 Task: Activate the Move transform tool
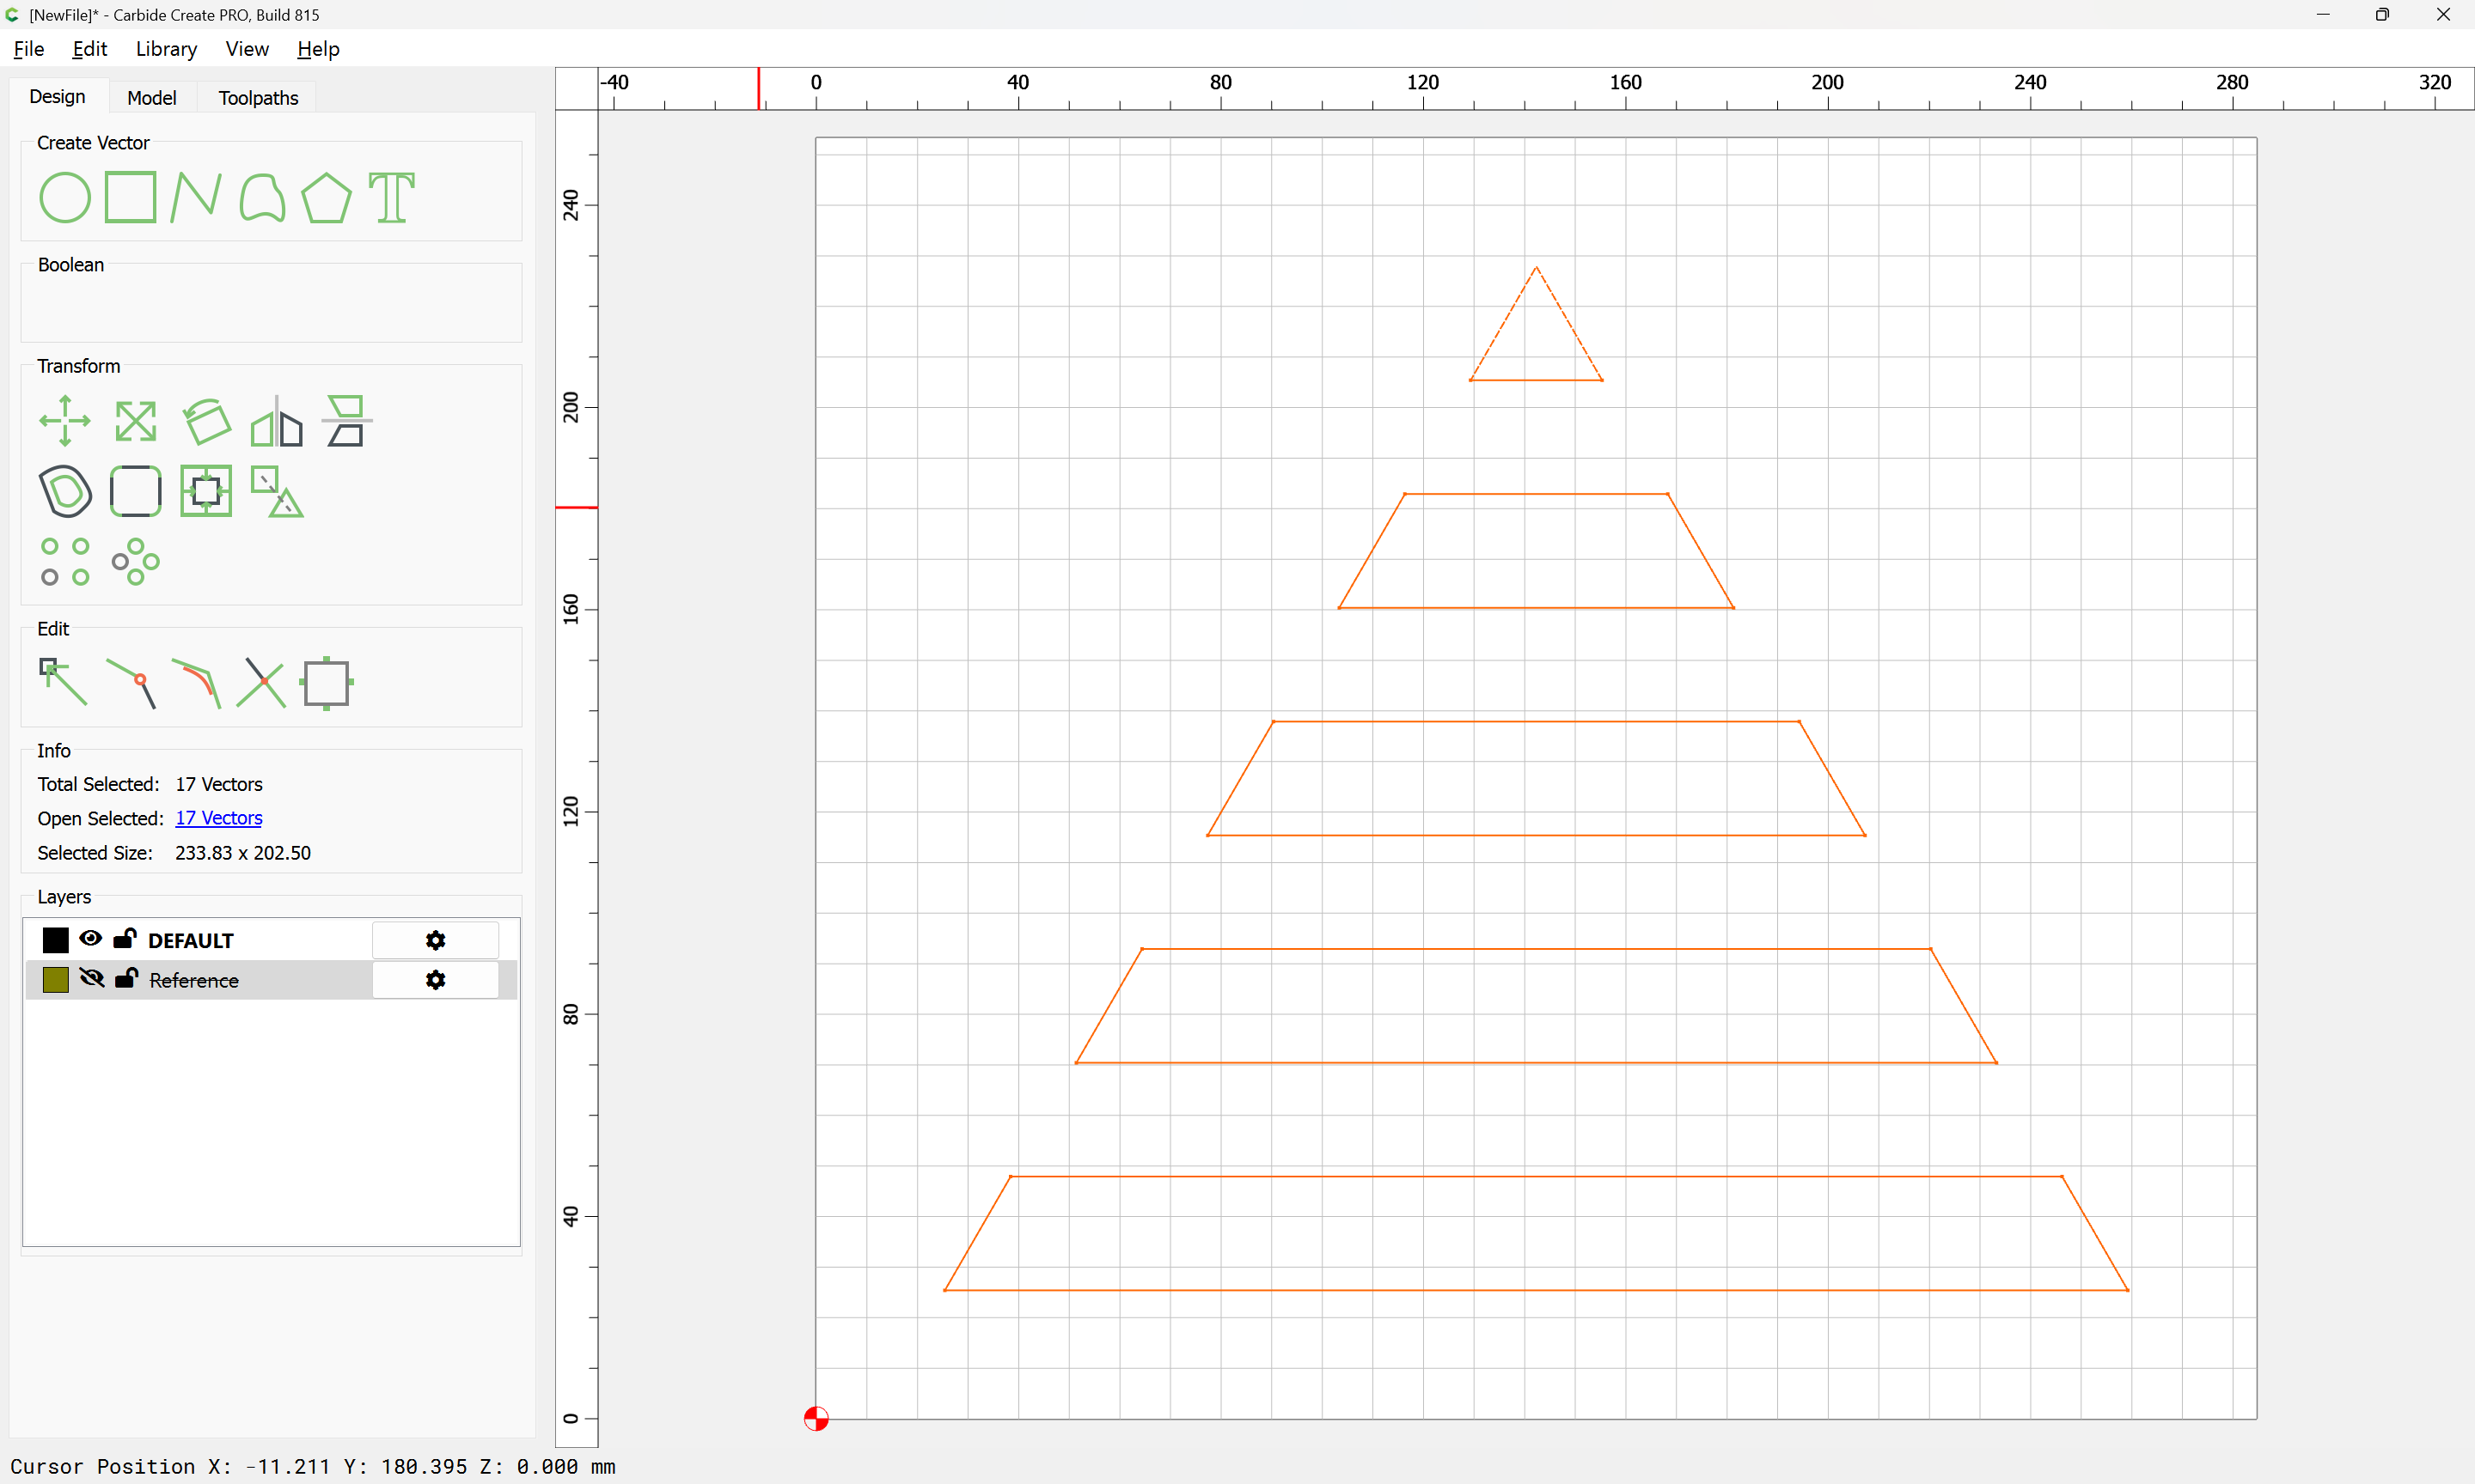(65, 421)
